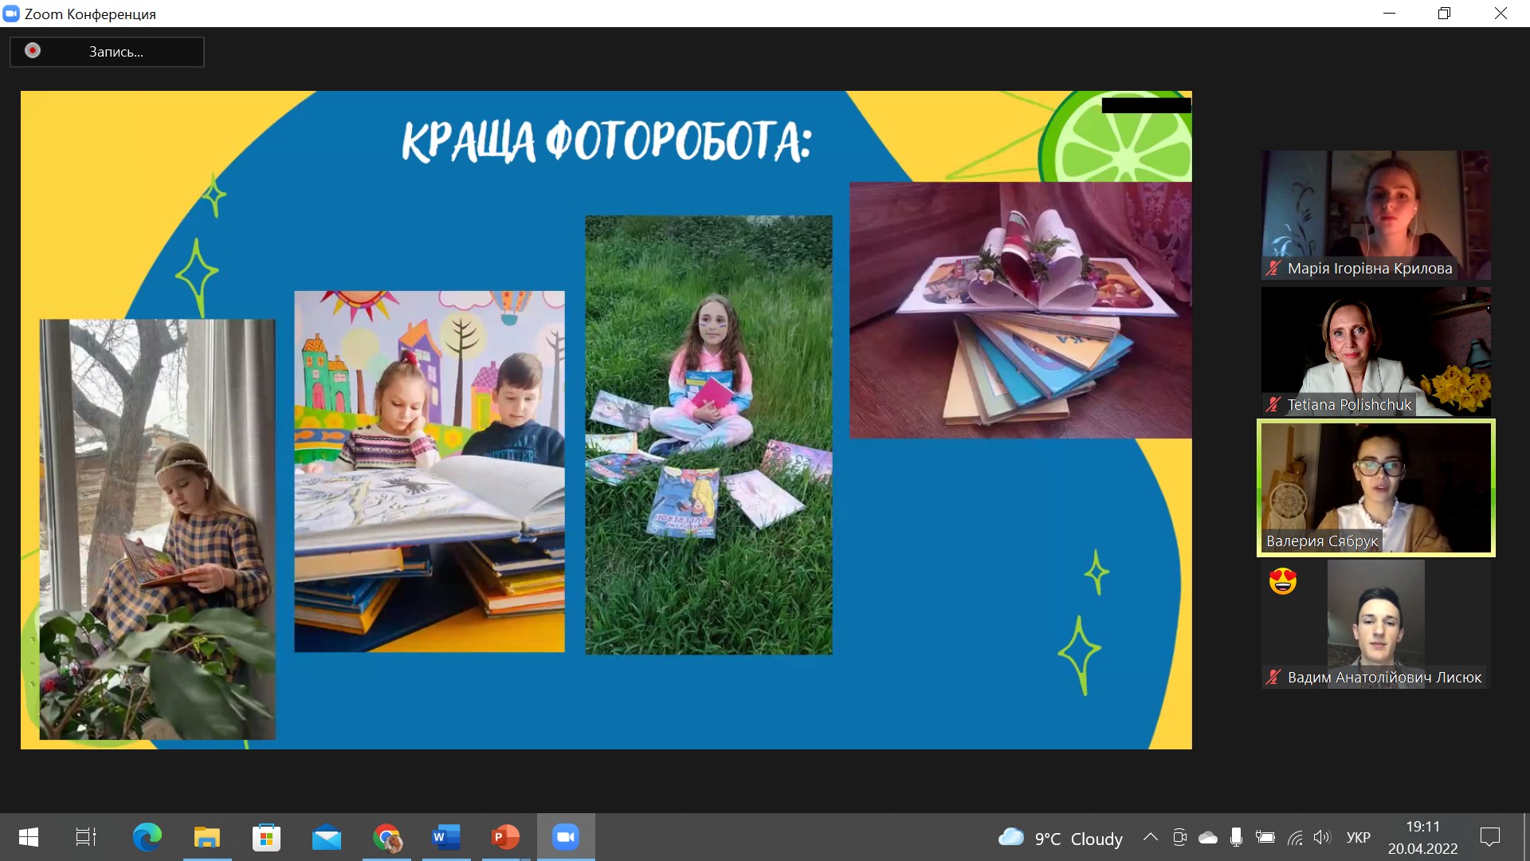This screenshot has height=861, width=1530.
Task: Select Tetiana Polishchuk's video tile
Action: click(x=1375, y=351)
